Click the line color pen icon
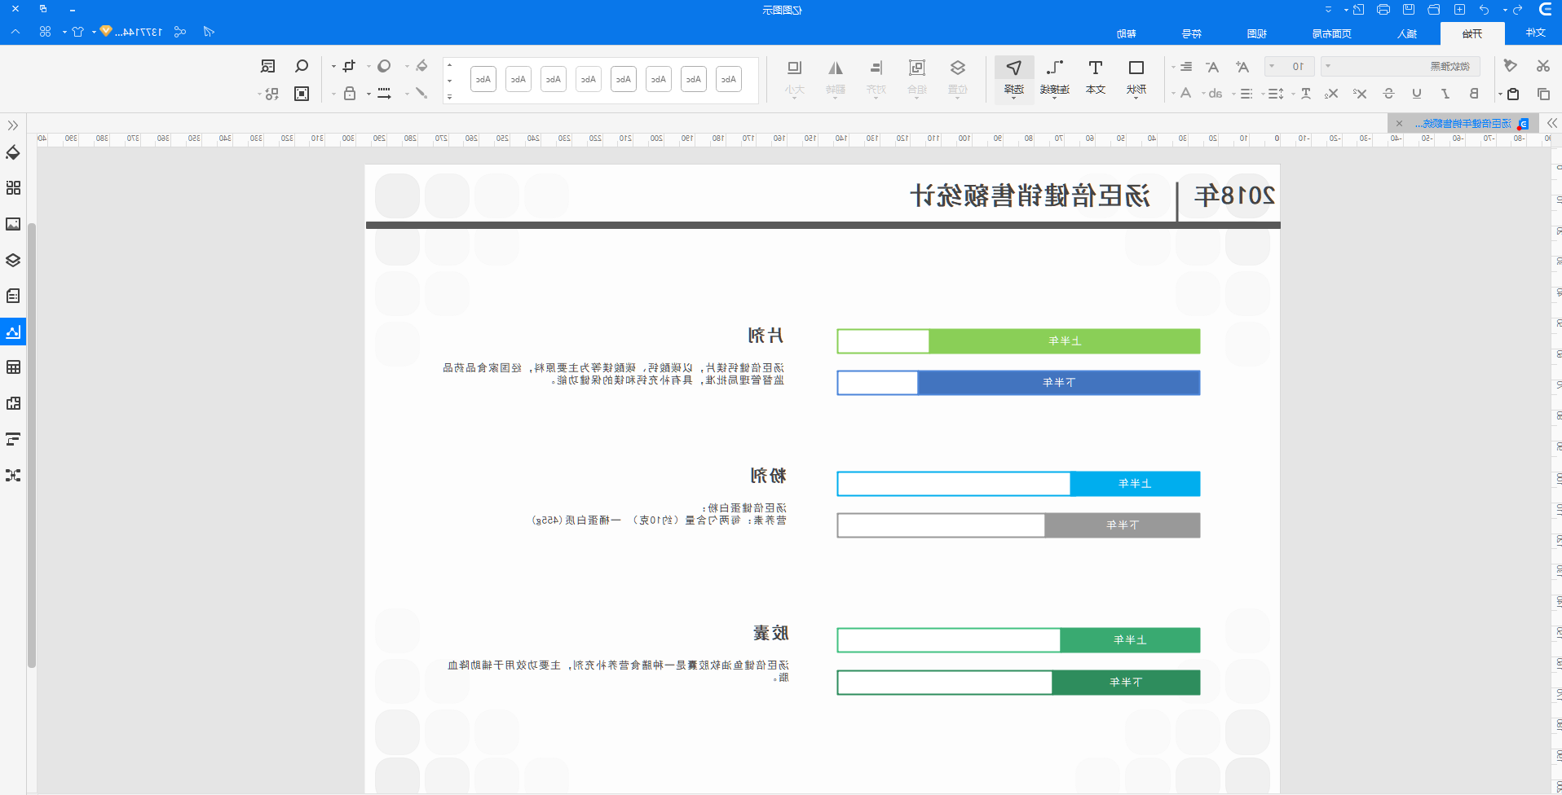 click(421, 93)
